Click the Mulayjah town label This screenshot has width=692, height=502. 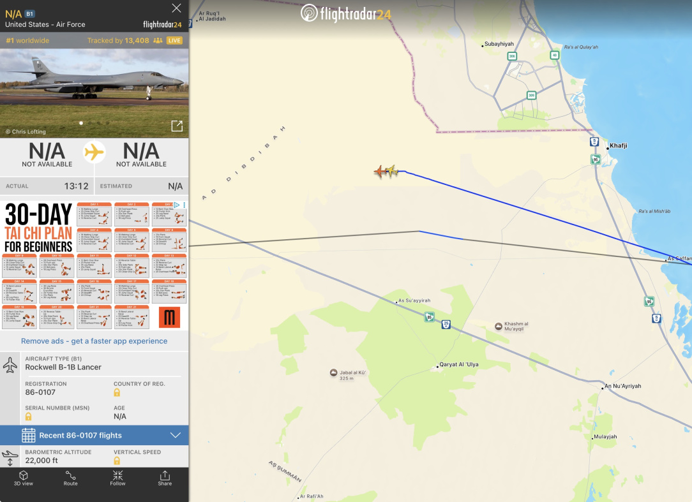click(605, 437)
